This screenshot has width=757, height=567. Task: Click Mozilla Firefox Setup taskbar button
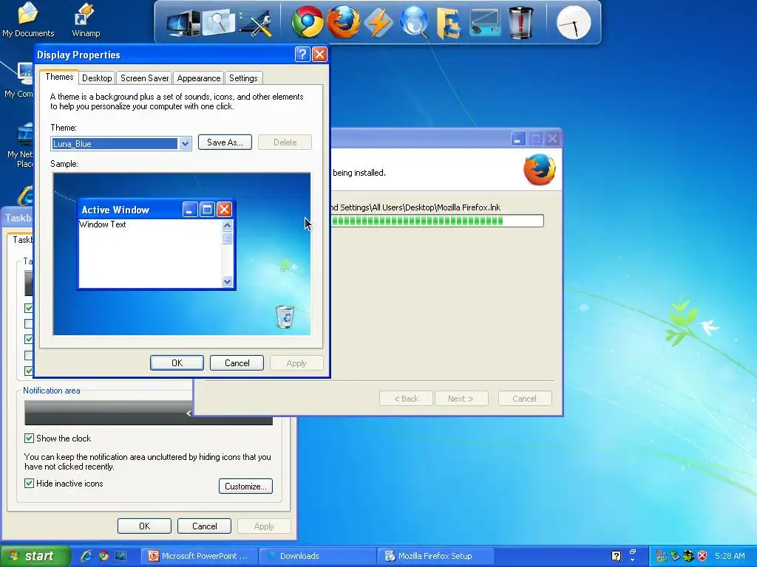pos(435,556)
